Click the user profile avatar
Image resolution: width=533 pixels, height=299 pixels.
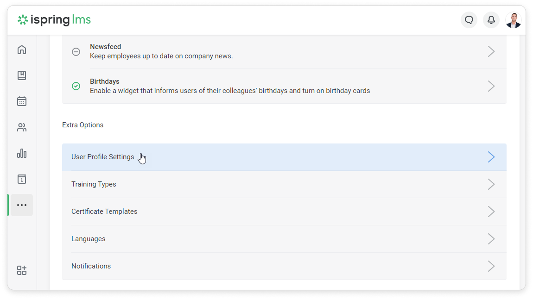[x=514, y=20]
